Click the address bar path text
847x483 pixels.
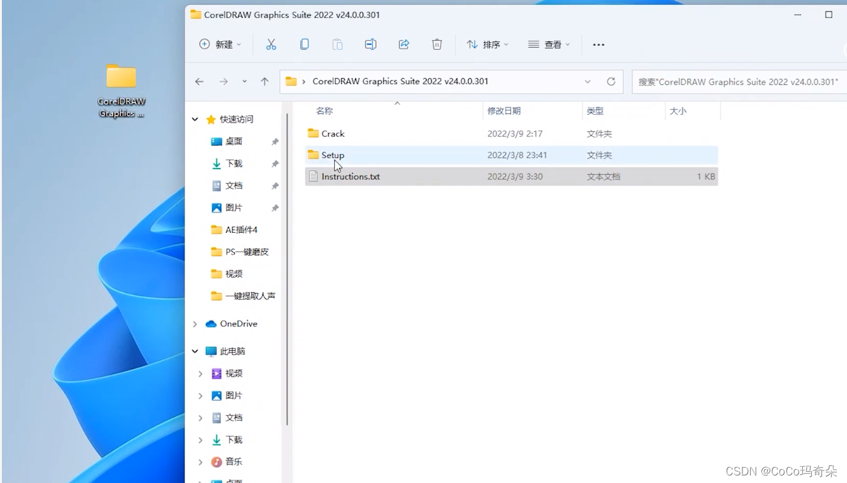pyautogui.click(x=400, y=81)
